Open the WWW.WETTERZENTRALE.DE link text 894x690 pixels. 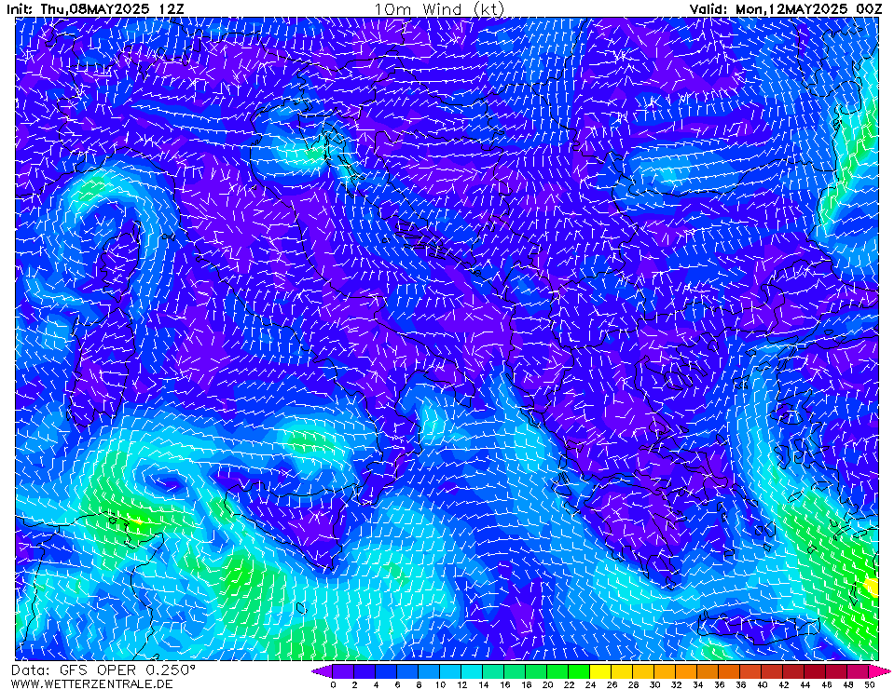pos(91,683)
